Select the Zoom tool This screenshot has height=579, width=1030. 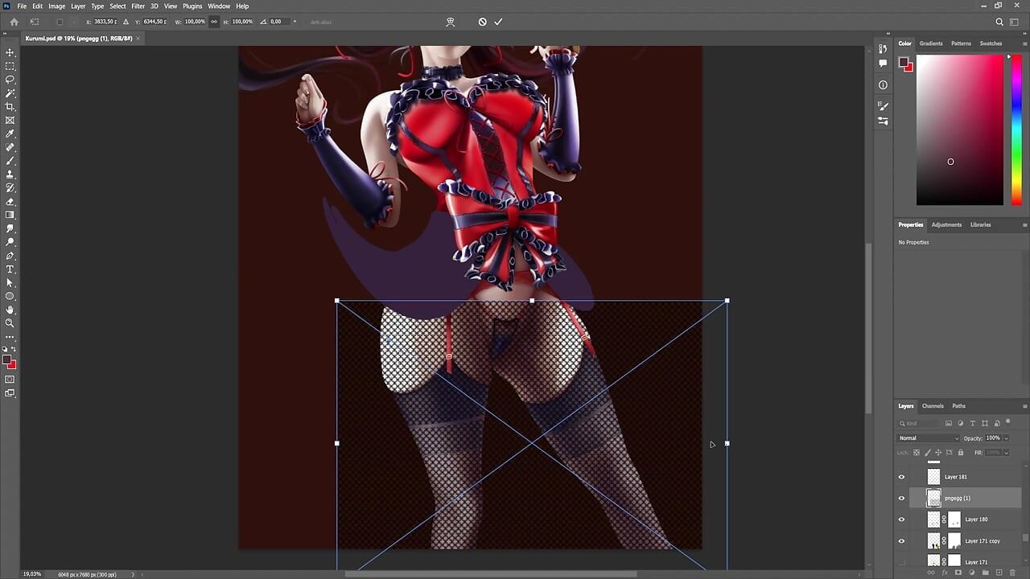10,323
